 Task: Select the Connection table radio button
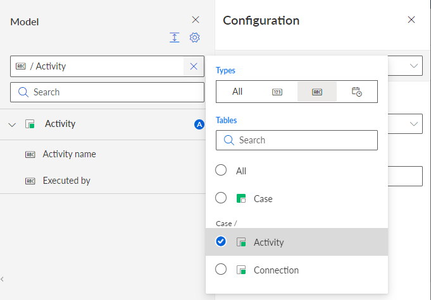(221, 269)
